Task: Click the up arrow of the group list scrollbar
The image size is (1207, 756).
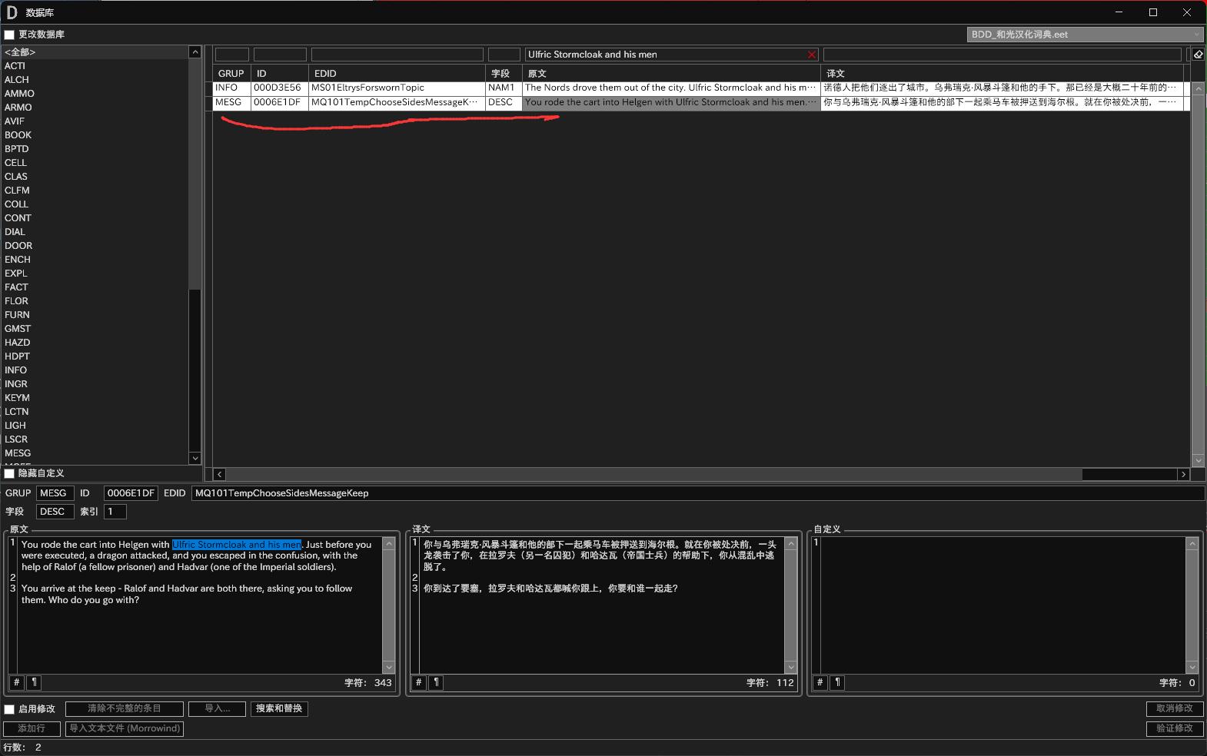Action: tap(195, 52)
